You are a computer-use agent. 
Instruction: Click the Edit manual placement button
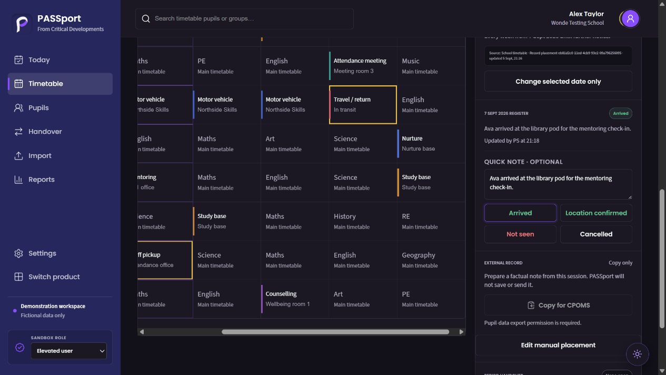(x=558, y=346)
